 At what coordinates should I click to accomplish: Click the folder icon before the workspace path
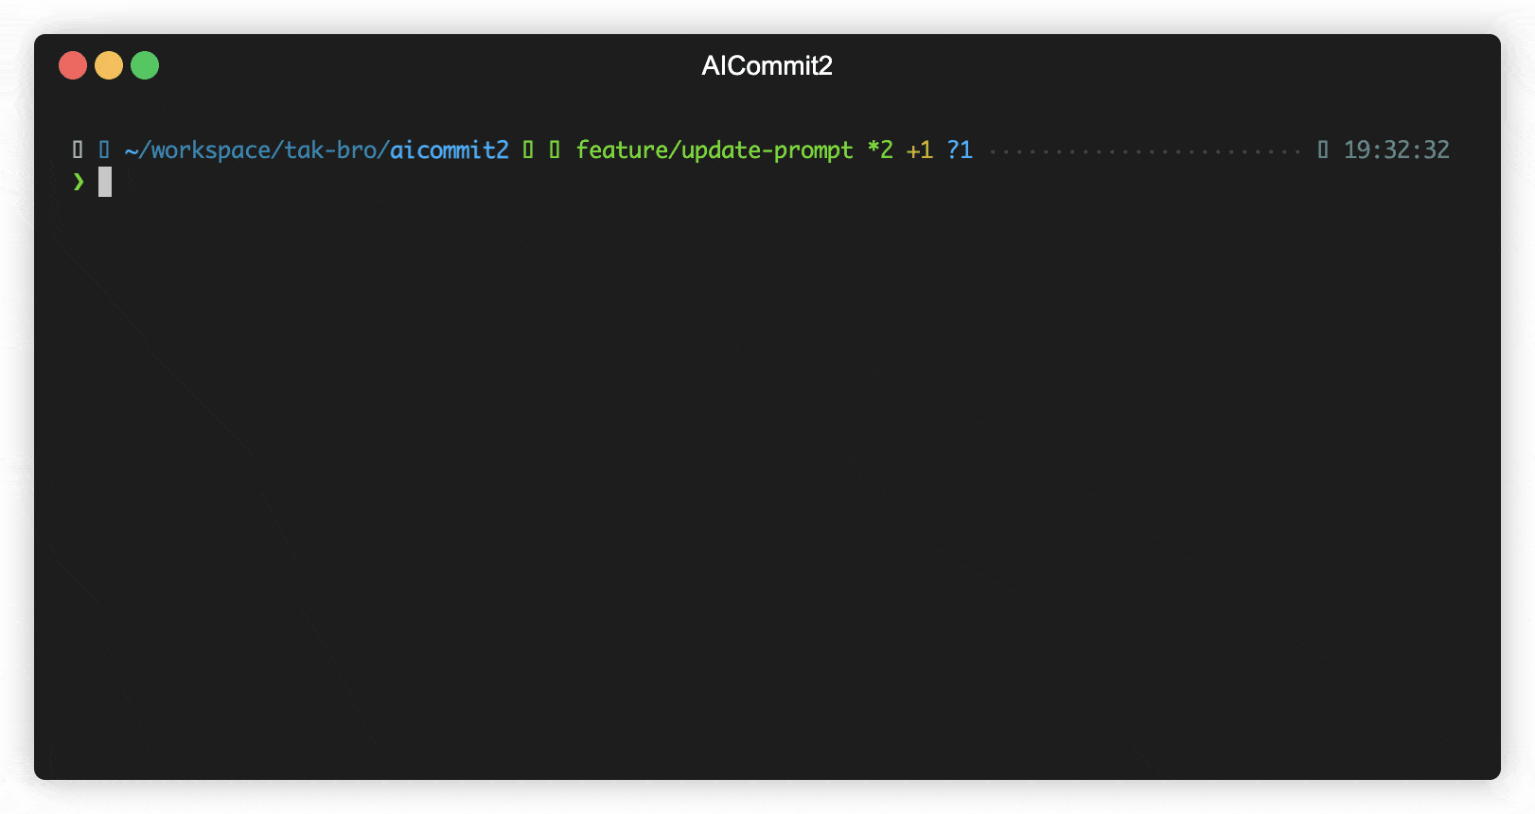coord(104,149)
